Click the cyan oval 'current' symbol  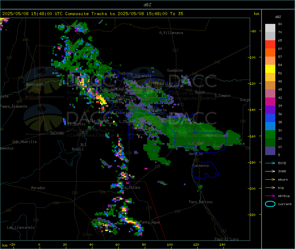(x=270, y=204)
